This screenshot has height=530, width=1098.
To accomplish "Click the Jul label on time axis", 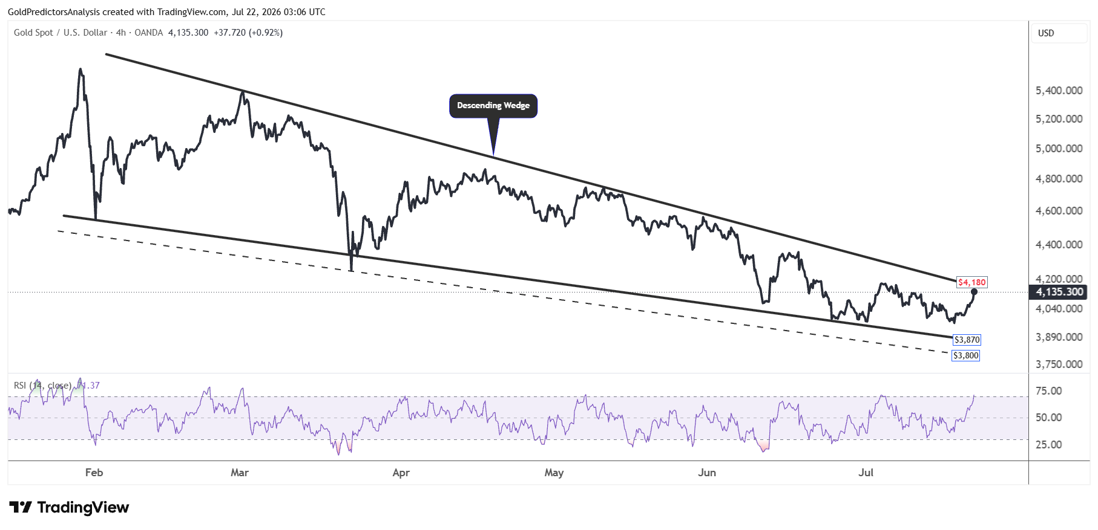I will [866, 473].
